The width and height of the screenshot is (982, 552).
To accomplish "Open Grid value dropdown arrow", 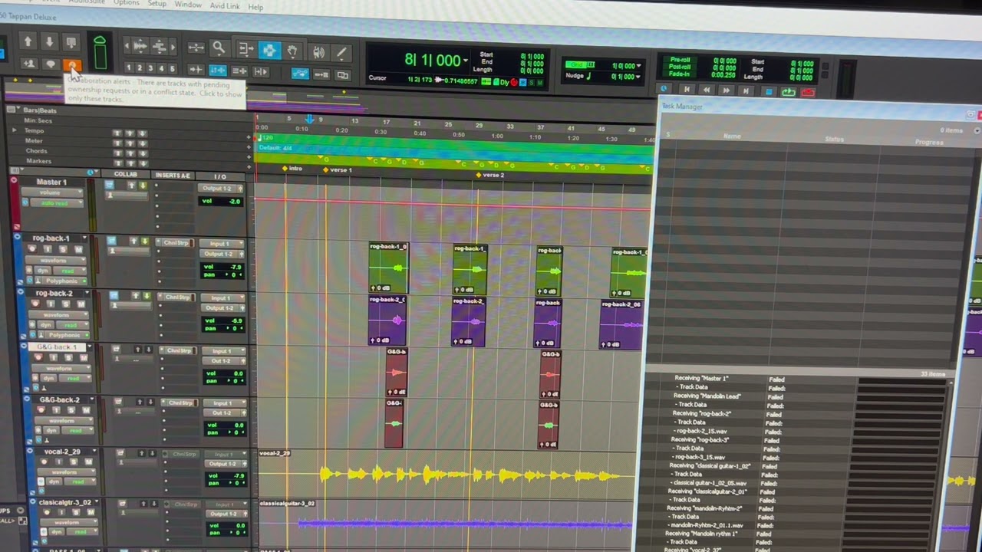I will pos(638,66).
